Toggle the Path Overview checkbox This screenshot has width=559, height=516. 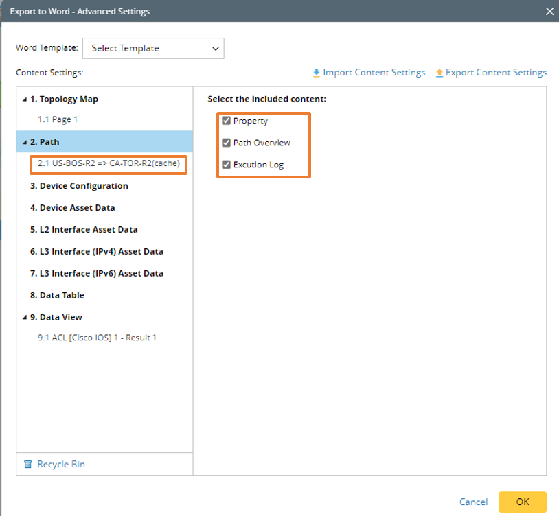226,143
